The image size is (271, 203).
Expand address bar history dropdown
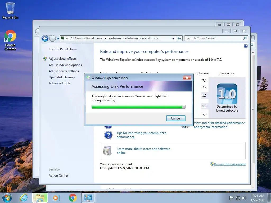[x=173, y=39]
